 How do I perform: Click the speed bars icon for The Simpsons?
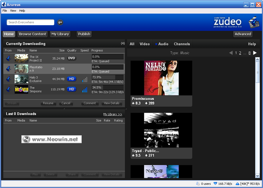84,89
